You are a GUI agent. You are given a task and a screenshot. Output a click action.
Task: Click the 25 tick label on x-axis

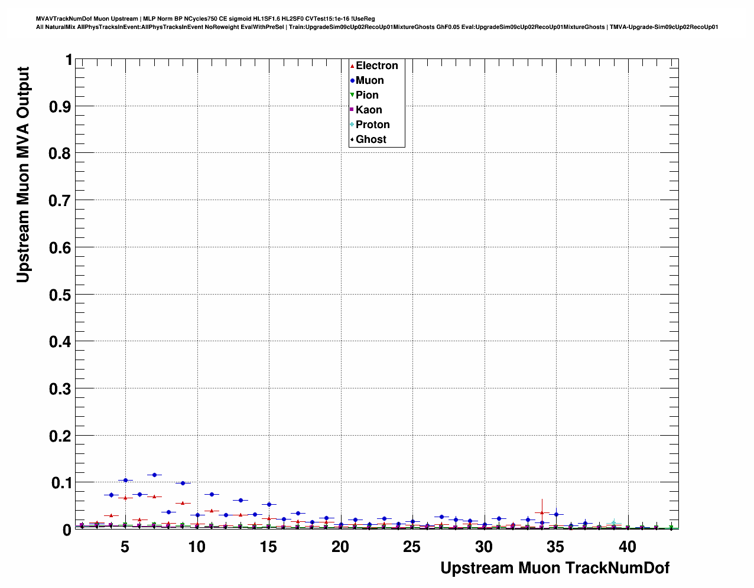(412, 547)
